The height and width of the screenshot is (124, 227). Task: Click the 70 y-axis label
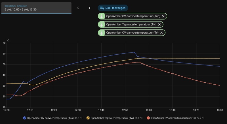point(4,43)
